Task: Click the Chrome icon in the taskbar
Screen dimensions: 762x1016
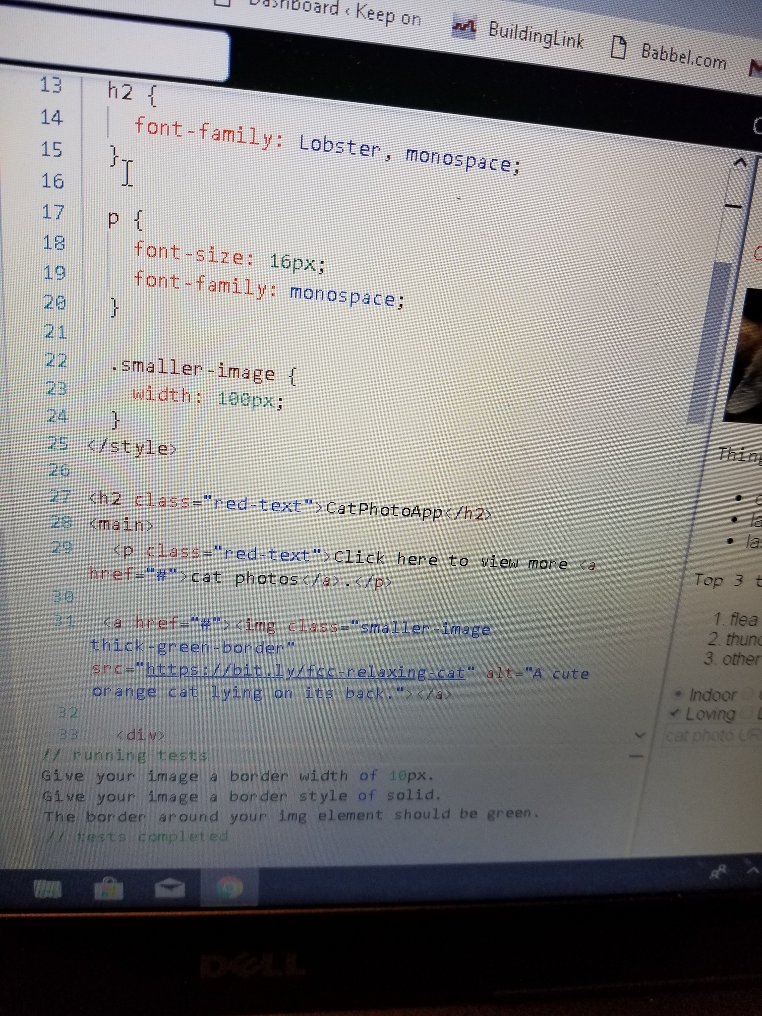Action: pos(229,887)
